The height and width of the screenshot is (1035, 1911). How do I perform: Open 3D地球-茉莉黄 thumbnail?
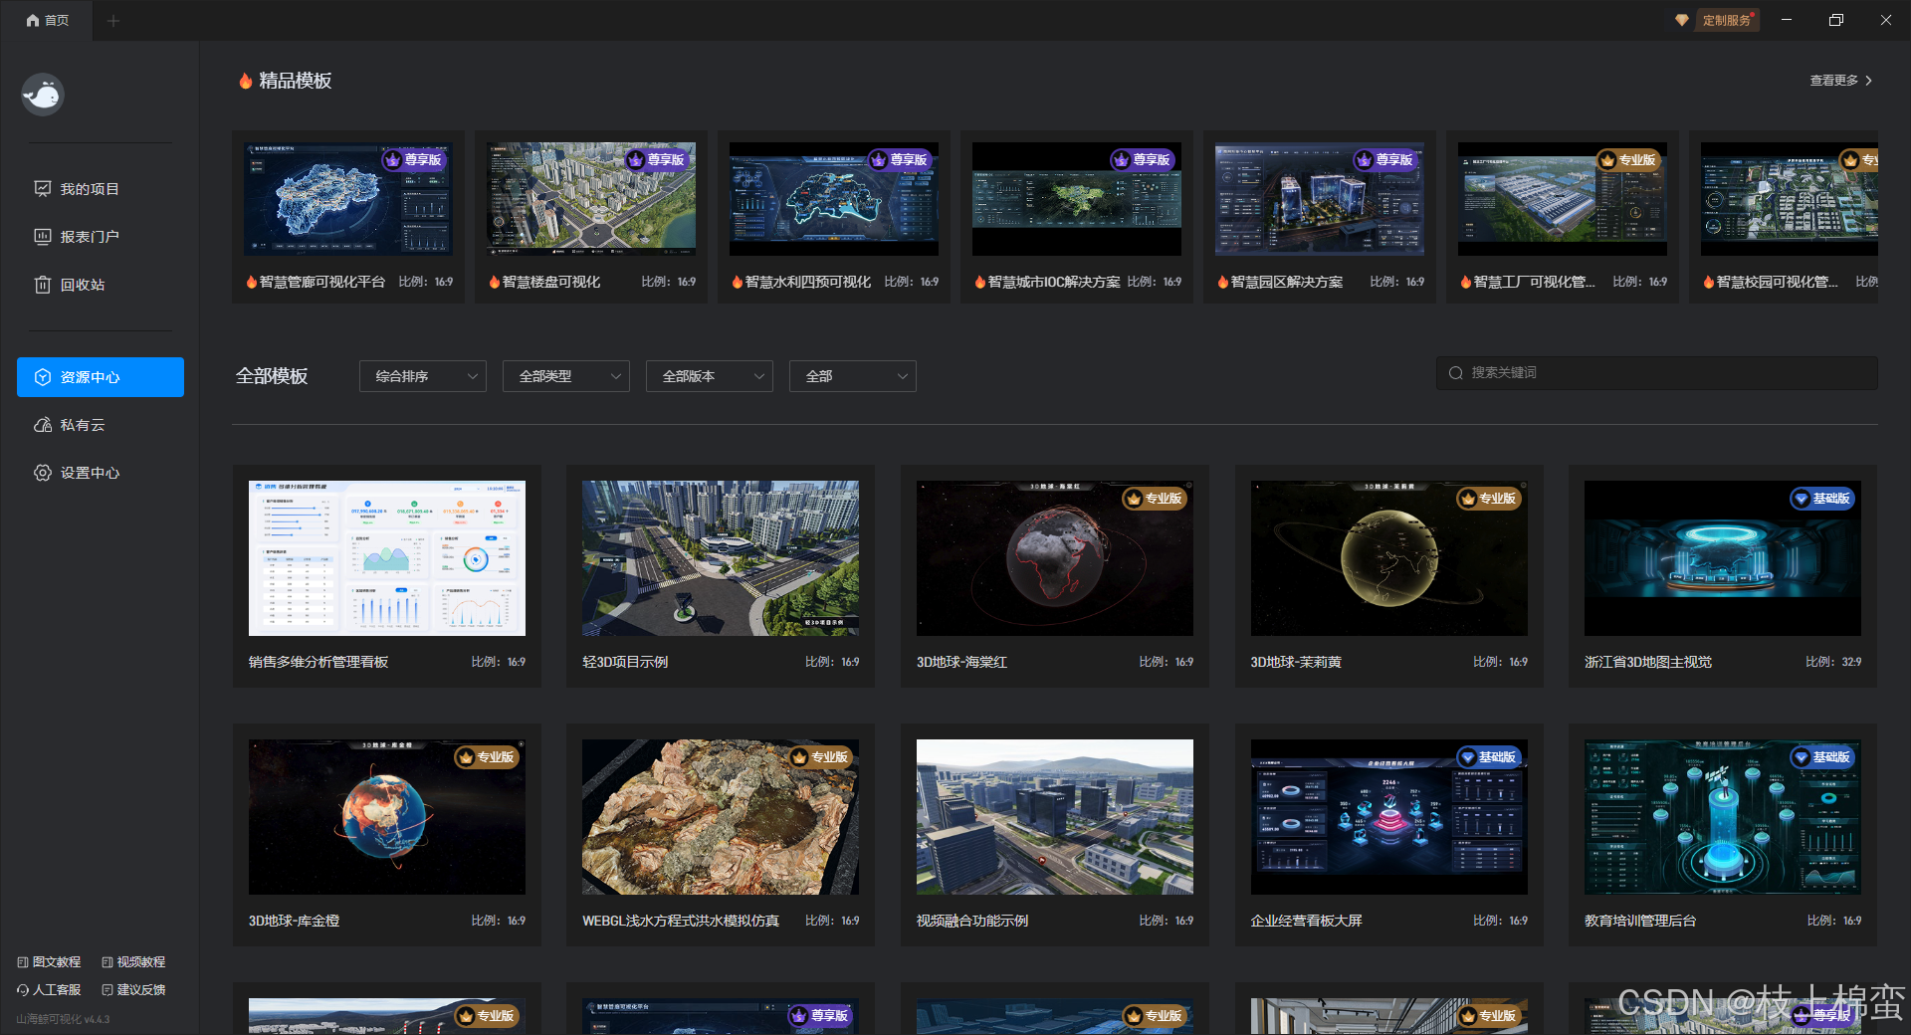click(1388, 558)
